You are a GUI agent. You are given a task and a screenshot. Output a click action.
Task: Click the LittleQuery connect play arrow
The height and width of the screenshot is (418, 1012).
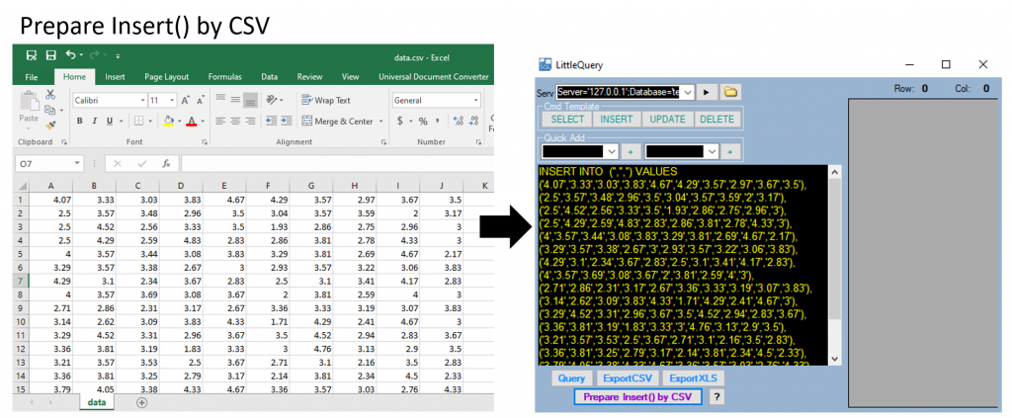[706, 92]
